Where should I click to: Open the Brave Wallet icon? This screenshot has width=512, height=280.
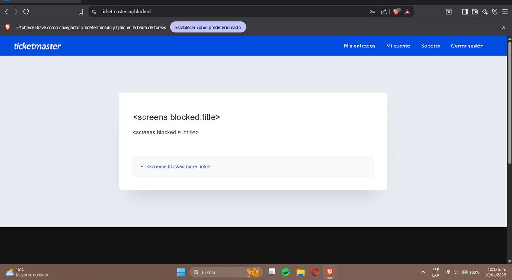coord(475,12)
